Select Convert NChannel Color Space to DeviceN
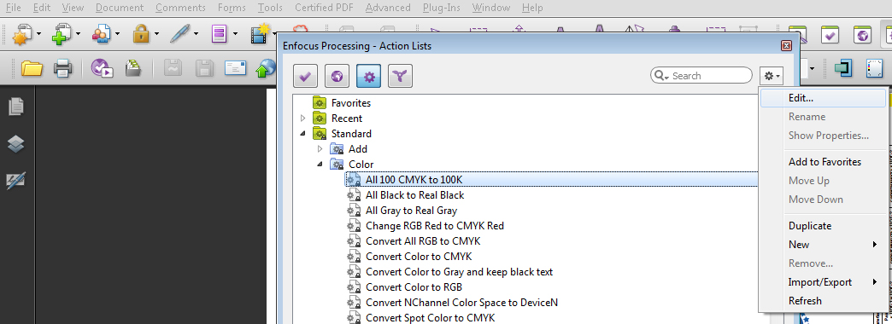Screen dimensions: 892x324 461,303
